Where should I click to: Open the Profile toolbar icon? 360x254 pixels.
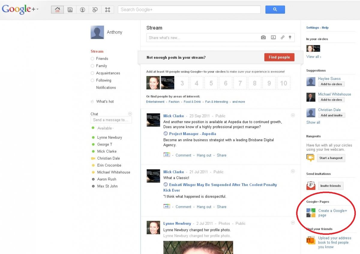pos(82,10)
